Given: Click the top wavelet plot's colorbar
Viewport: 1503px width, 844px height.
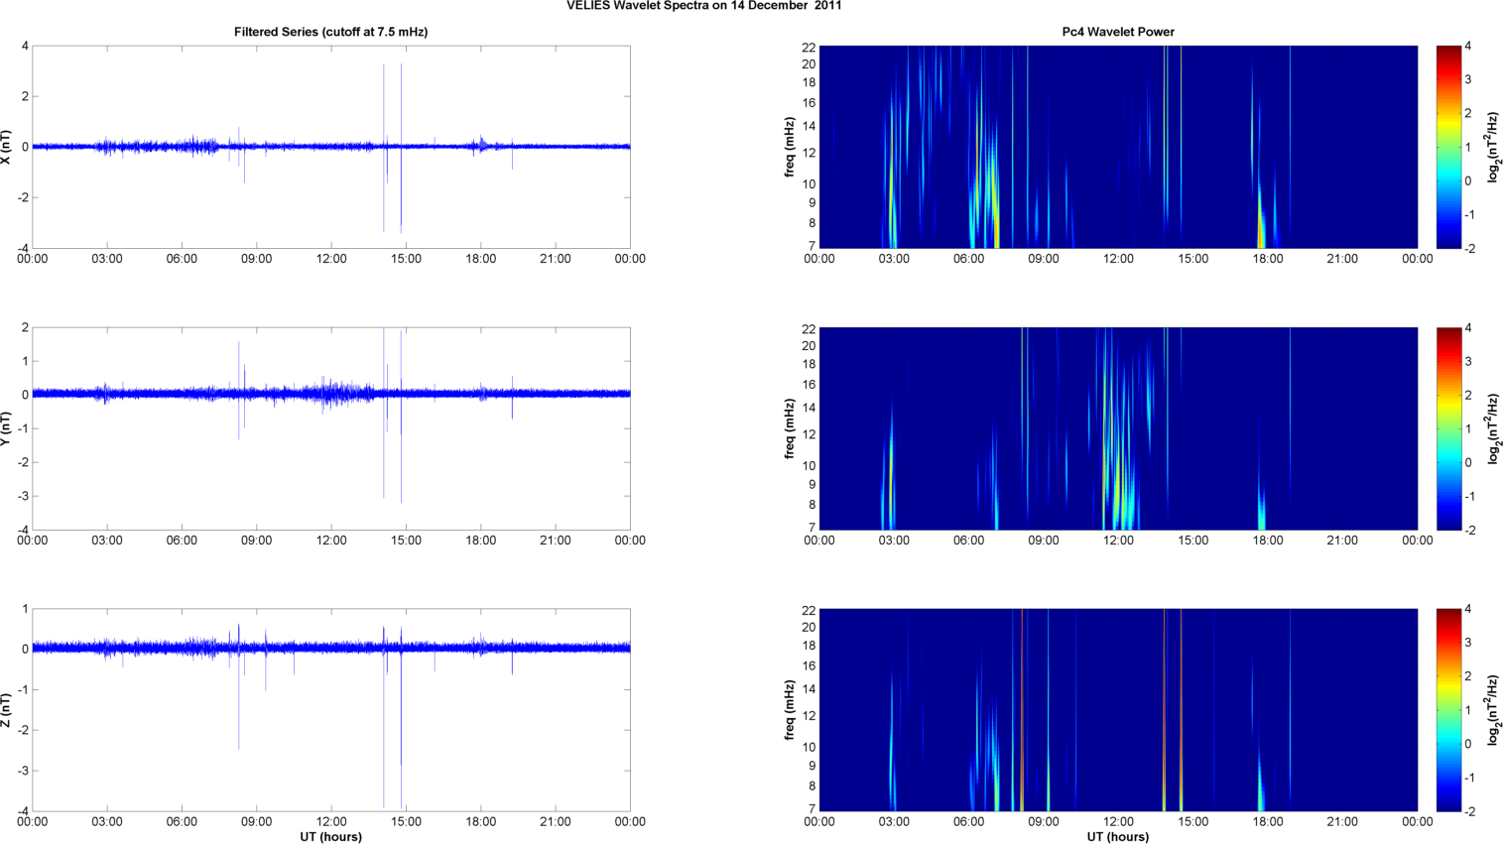Looking at the screenshot, I should click(1447, 147).
